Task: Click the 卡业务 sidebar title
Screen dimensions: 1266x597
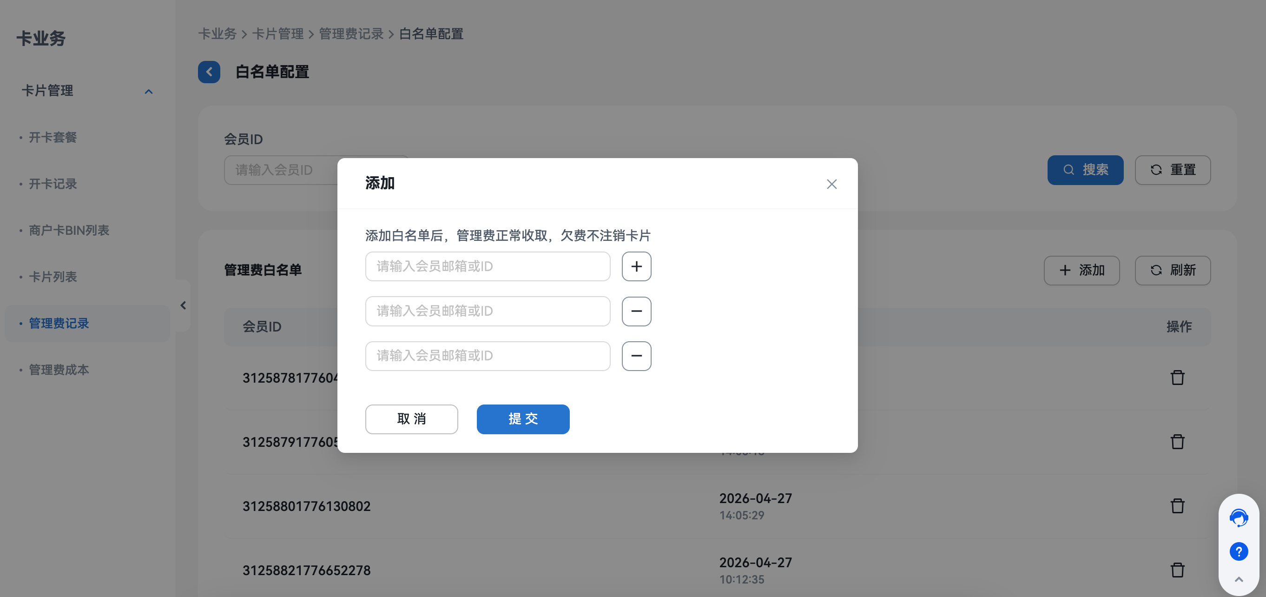Action: point(41,38)
